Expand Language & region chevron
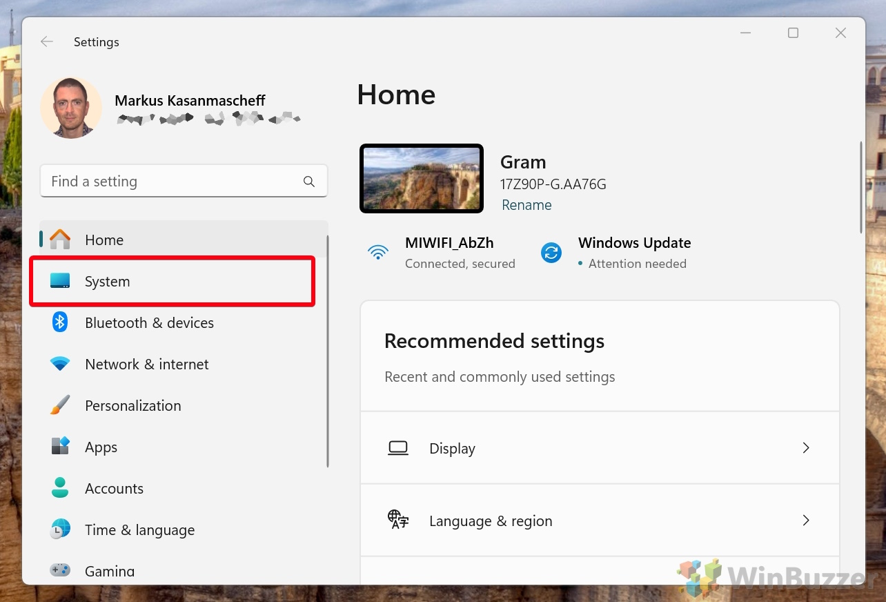 (x=805, y=520)
